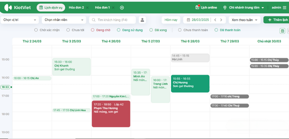Click the KiotViet logo icon
The height and width of the screenshot is (139, 289).
click(8, 8)
